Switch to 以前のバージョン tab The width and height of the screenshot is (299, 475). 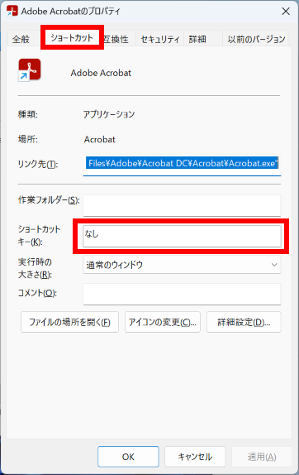(256, 39)
